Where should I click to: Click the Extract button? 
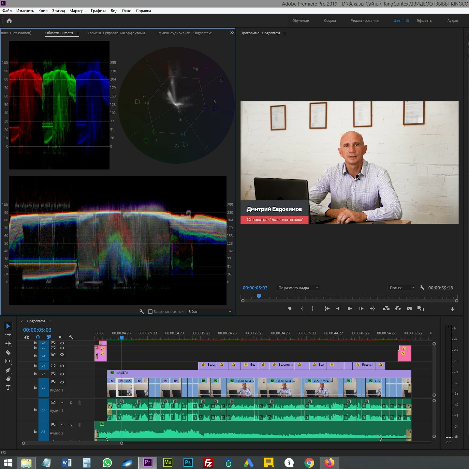pyautogui.click(x=398, y=309)
